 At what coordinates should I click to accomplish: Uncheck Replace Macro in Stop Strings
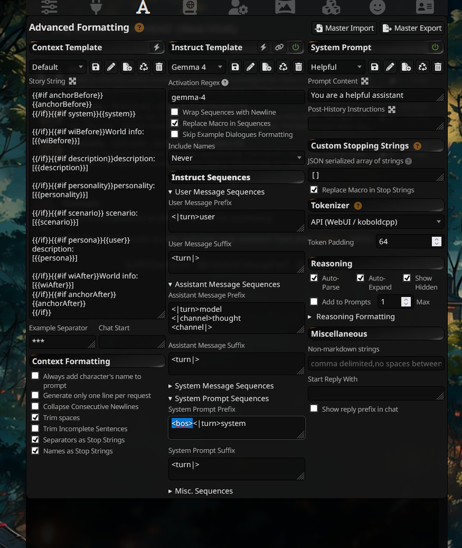click(x=314, y=190)
